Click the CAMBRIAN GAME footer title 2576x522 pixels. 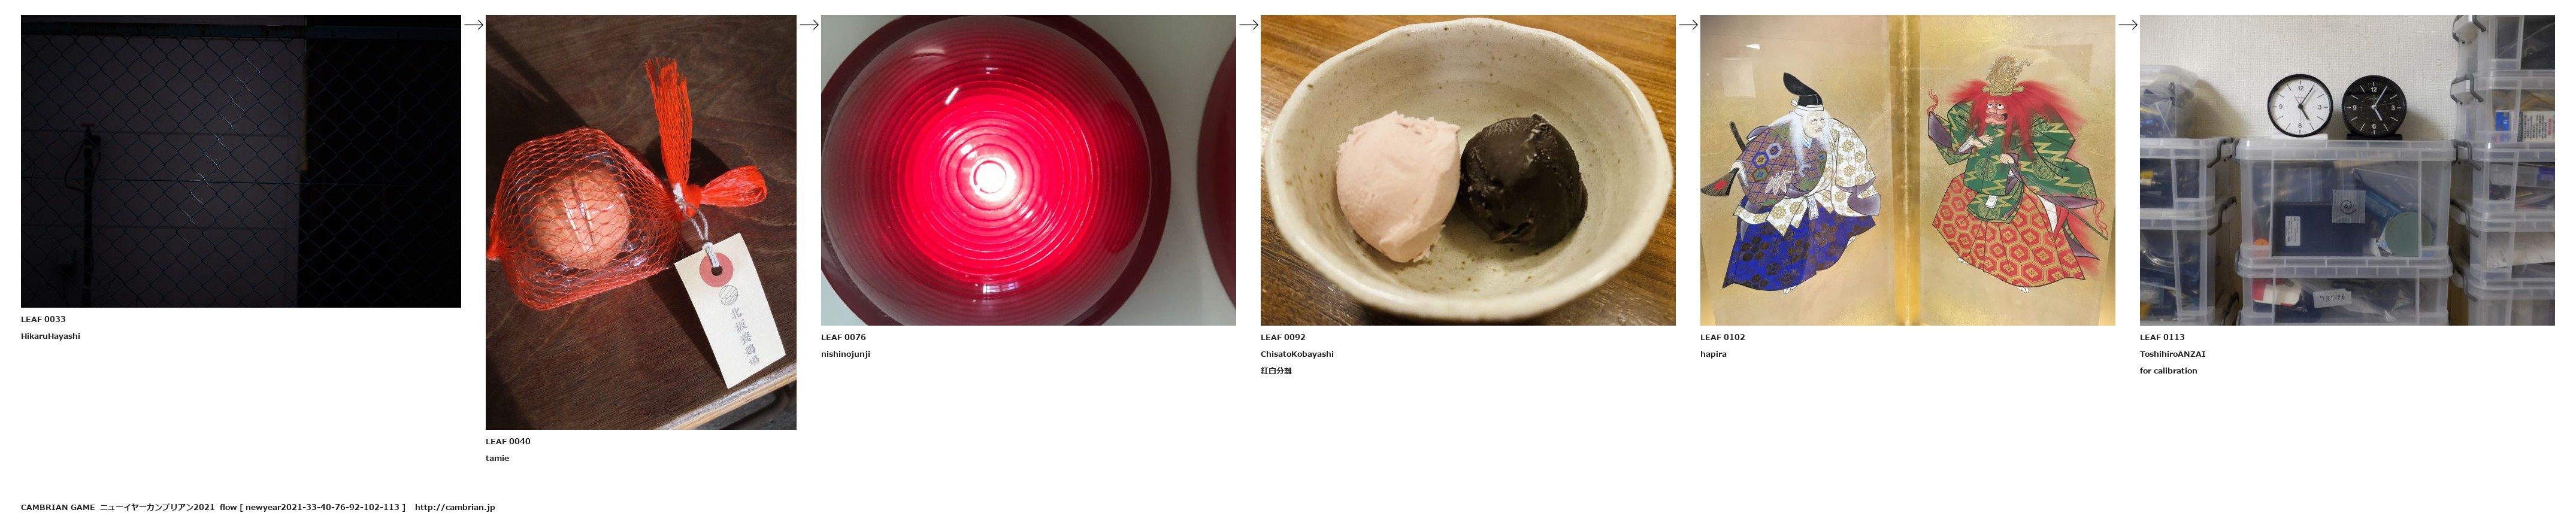(x=58, y=508)
